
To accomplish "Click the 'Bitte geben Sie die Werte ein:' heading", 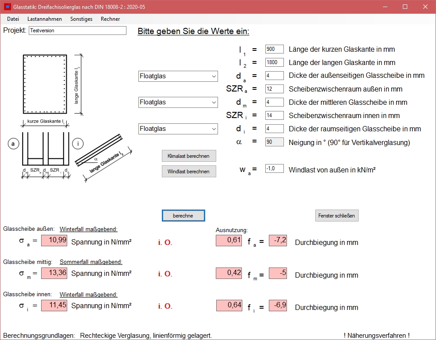I will tap(194, 31).
